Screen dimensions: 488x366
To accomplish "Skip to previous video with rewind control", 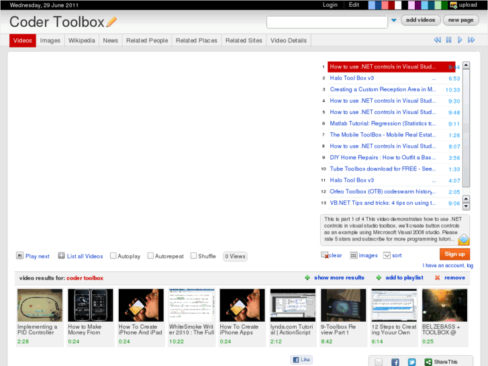I will click(437, 40).
